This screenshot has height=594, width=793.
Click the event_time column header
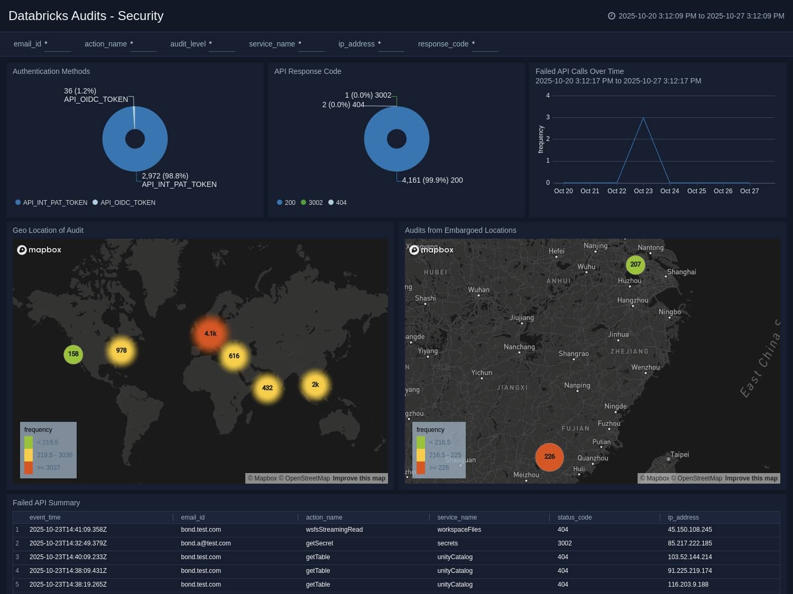(45, 517)
